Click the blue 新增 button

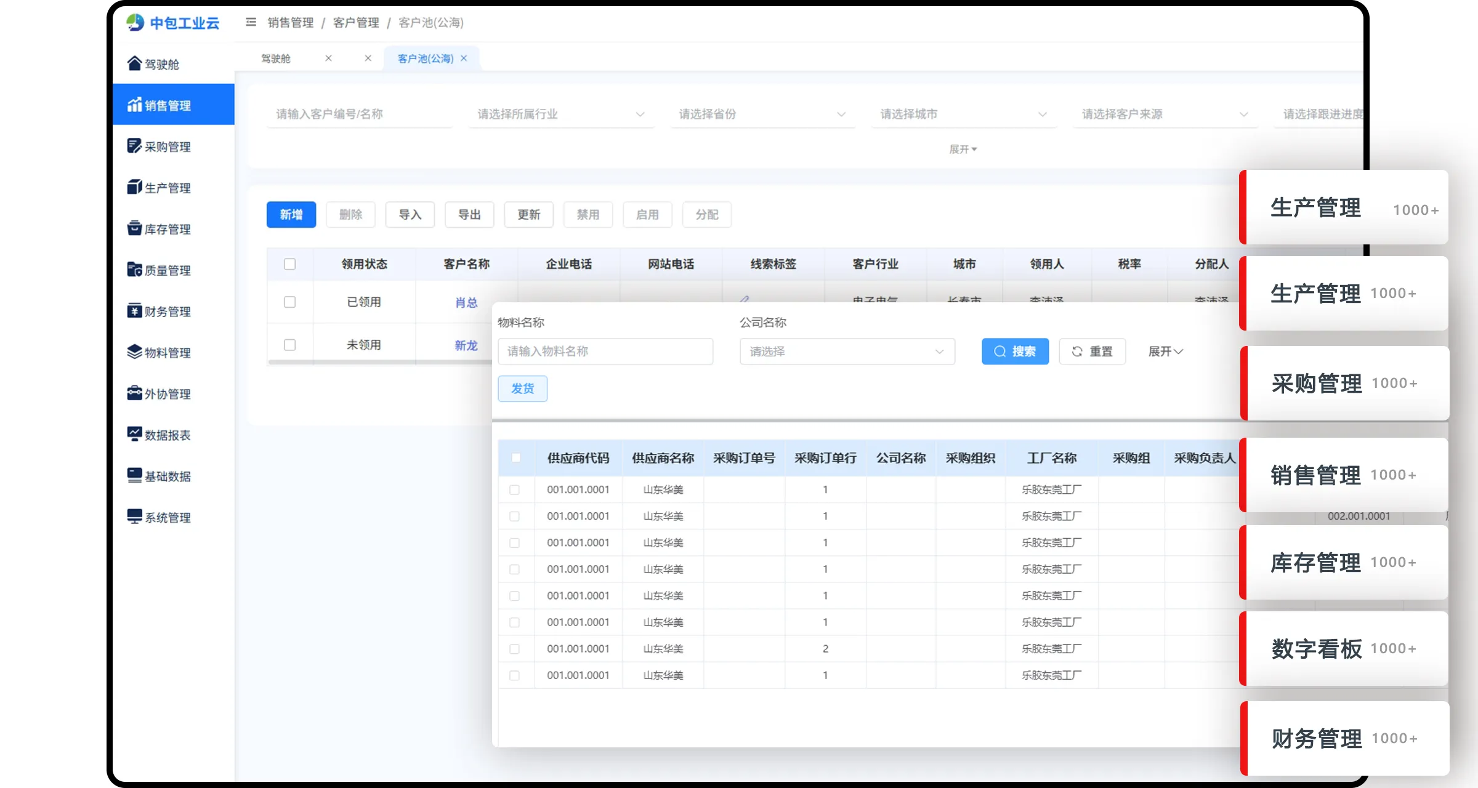291,215
